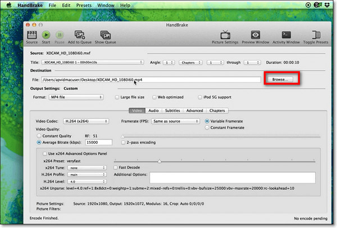Click the Dropbox icon in the menu bar
The image size is (337, 228).
[327, 4]
